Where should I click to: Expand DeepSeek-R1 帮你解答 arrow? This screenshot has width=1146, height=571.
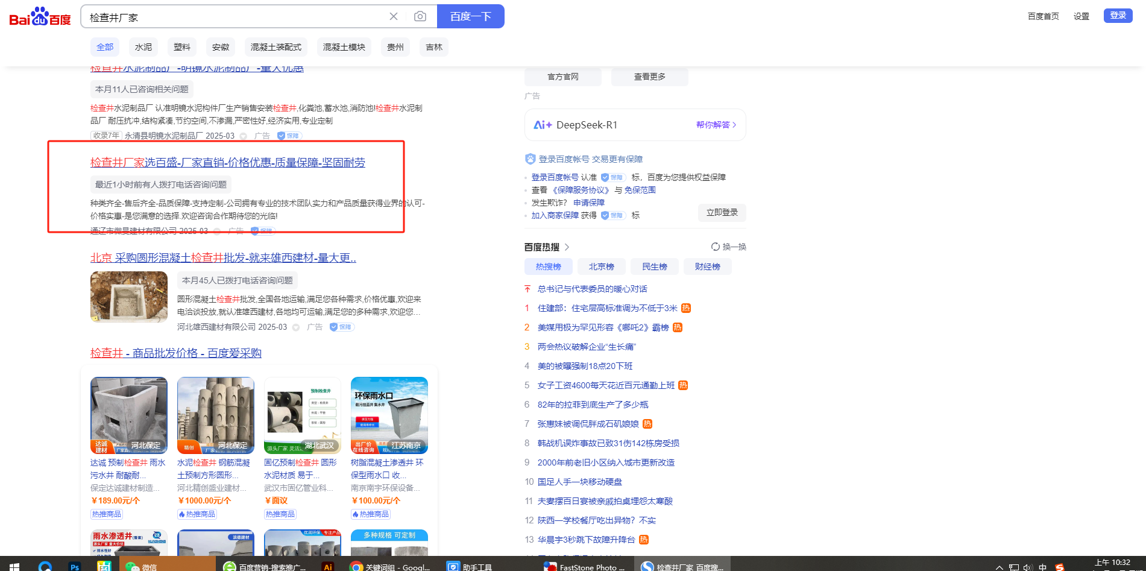click(x=734, y=125)
